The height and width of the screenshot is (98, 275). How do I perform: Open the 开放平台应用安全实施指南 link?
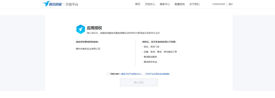(158, 74)
